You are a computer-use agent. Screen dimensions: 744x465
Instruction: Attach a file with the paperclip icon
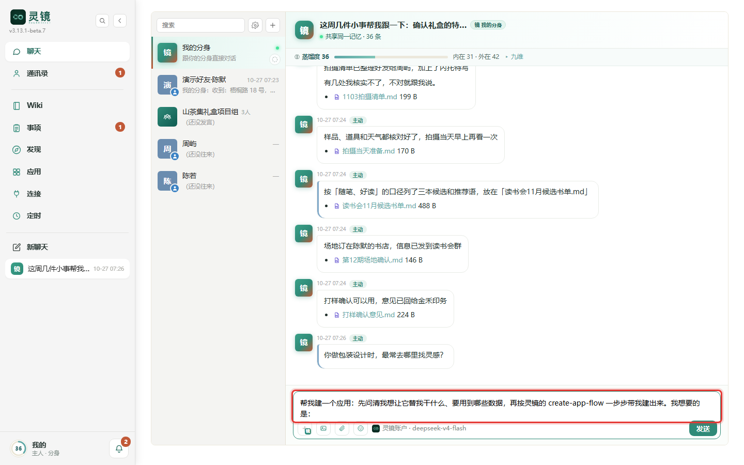click(x=342, y=428)
